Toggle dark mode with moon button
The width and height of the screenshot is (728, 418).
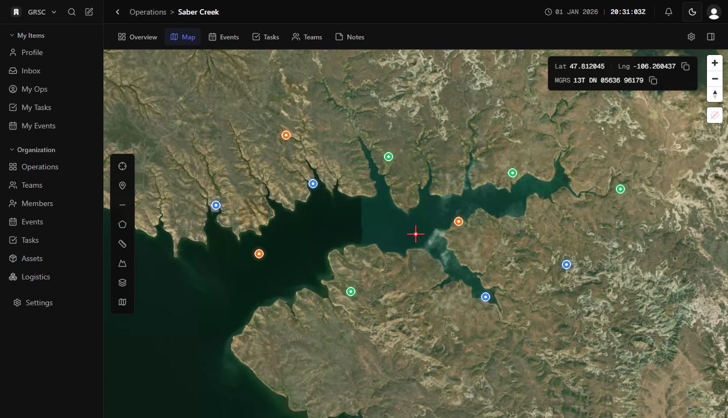click(x=692, y=12)
